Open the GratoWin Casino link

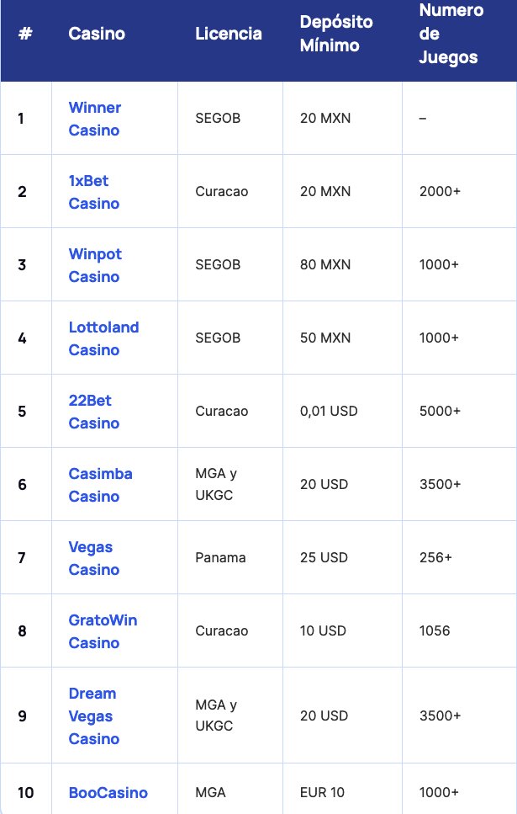(x=102, y=630)
